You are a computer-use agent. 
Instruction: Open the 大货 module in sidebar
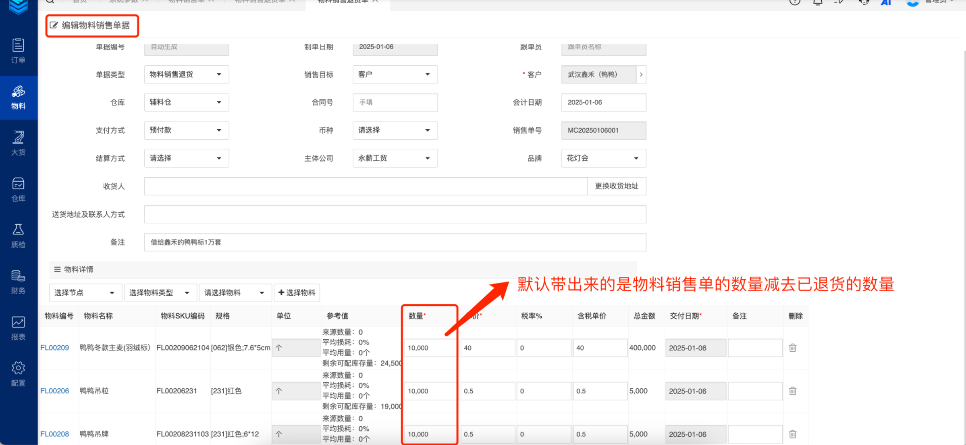[x=18, y=143]
